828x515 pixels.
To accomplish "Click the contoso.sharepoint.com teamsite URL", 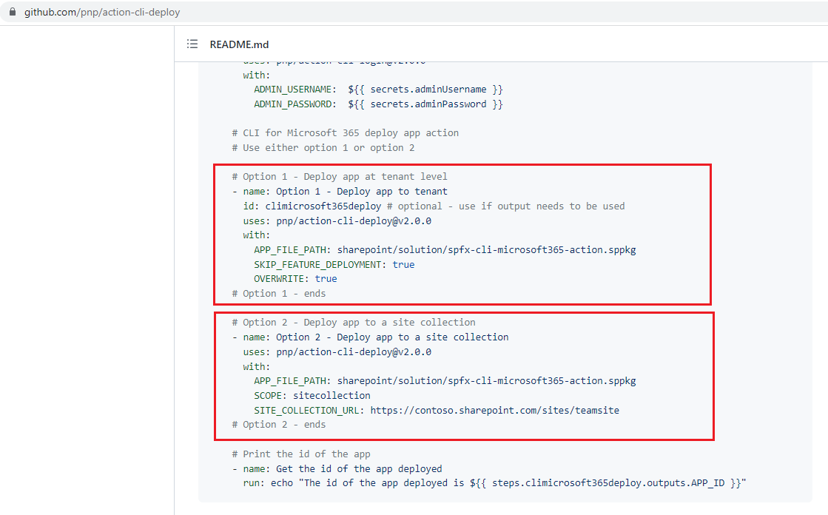I will [x=494, y=410].
